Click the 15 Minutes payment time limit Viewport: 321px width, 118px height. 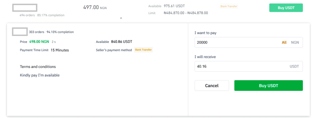[60, 50]
